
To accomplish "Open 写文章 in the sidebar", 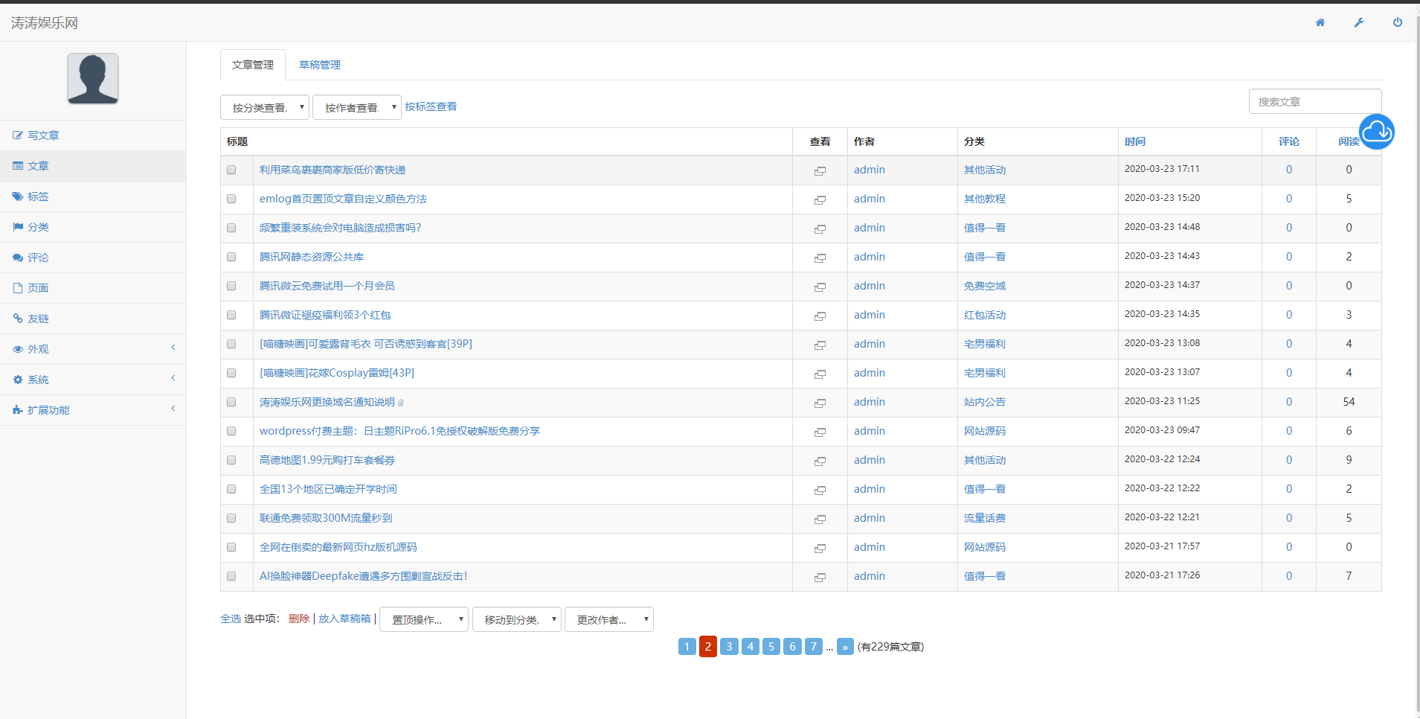I will tap(43, 135).
